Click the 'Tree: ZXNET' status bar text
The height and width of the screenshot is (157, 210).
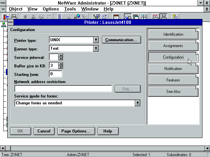point(12,155)
